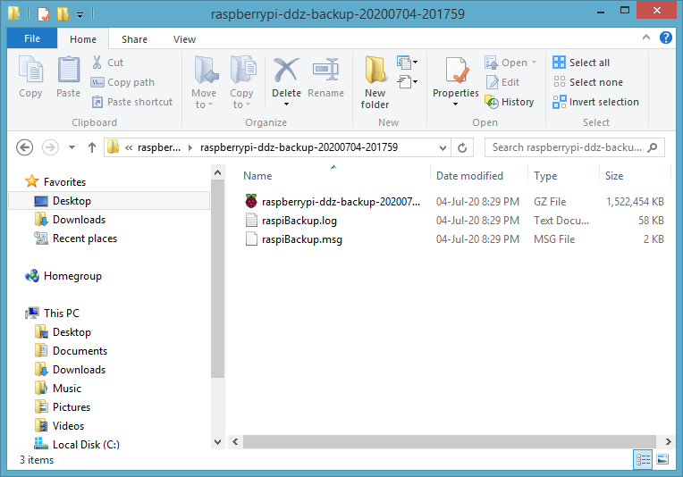The height and width of the screenshot is (477, 683).
Task: Click the Cut scissors icon
Action: 97,63
